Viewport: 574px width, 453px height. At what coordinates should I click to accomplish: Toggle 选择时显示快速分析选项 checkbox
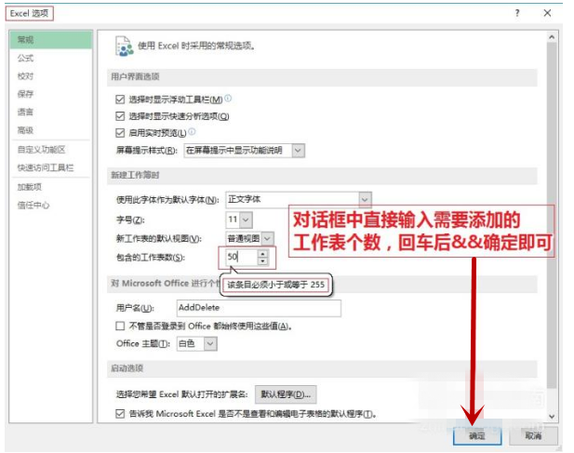click(x=120, y=116)
